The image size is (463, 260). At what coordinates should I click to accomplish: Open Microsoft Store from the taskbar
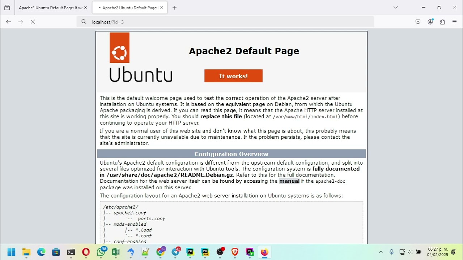pos(56,252)
